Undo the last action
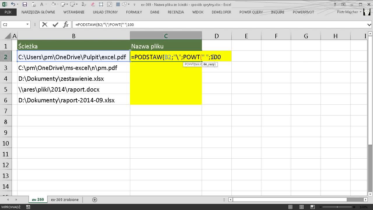This screenshot has width=373, height=210. (13, 4)
